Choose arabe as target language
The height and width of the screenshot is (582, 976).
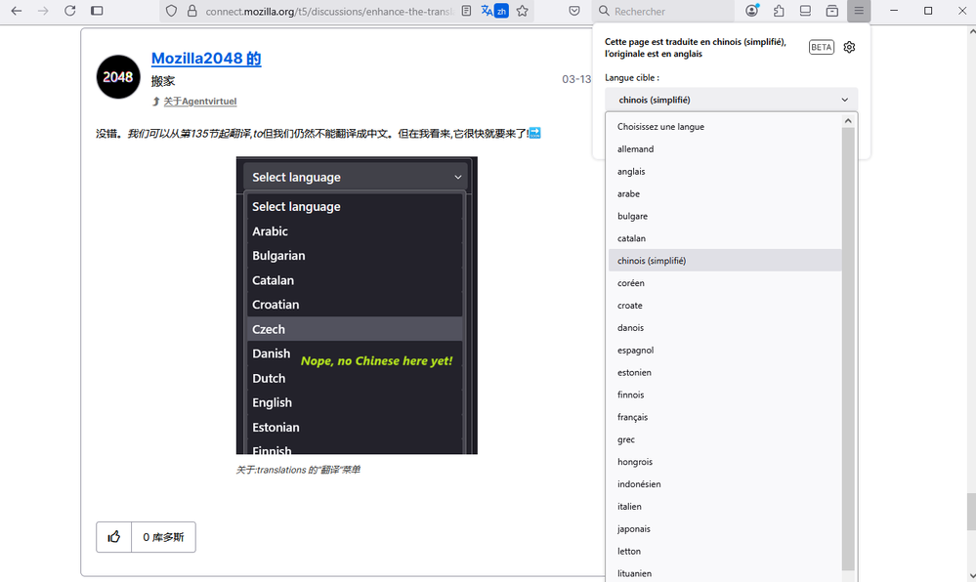pyautogui.click(x=725, y=193)
